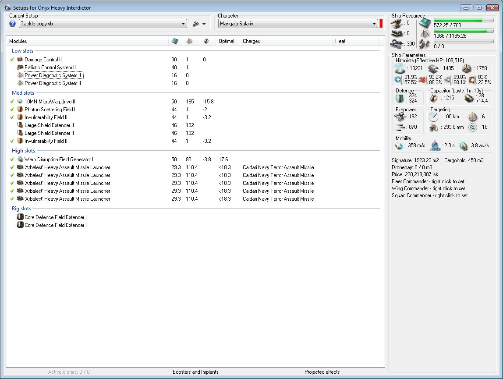Click the max locked targets crosshair icon
The width and height of the screenshot is (503, 379).
point(472,117)
